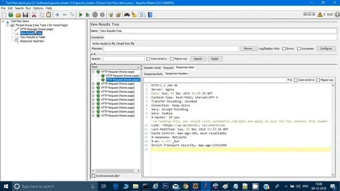Image resolution: width=340 pixels, height=191 pixels.
Task: Open the Options menu
Action: [x=38, y=8]
